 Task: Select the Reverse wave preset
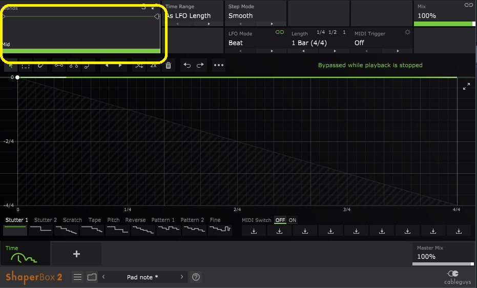pyautogui.click(x=143, y=230)
